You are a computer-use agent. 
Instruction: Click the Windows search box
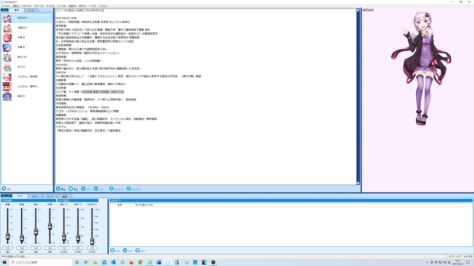click(40, 263)
